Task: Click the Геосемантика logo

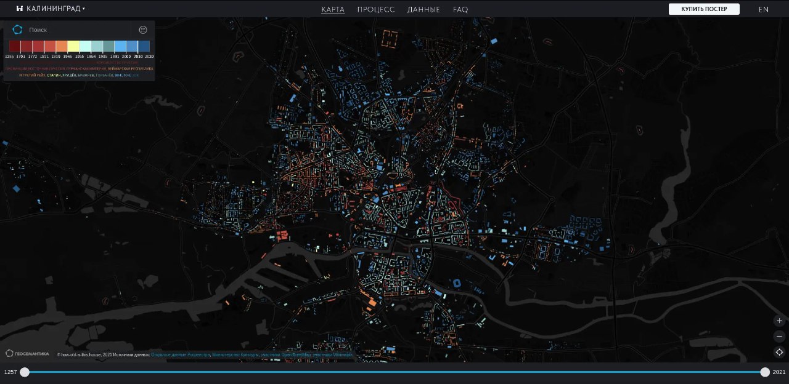Action: tap(27, 353)
